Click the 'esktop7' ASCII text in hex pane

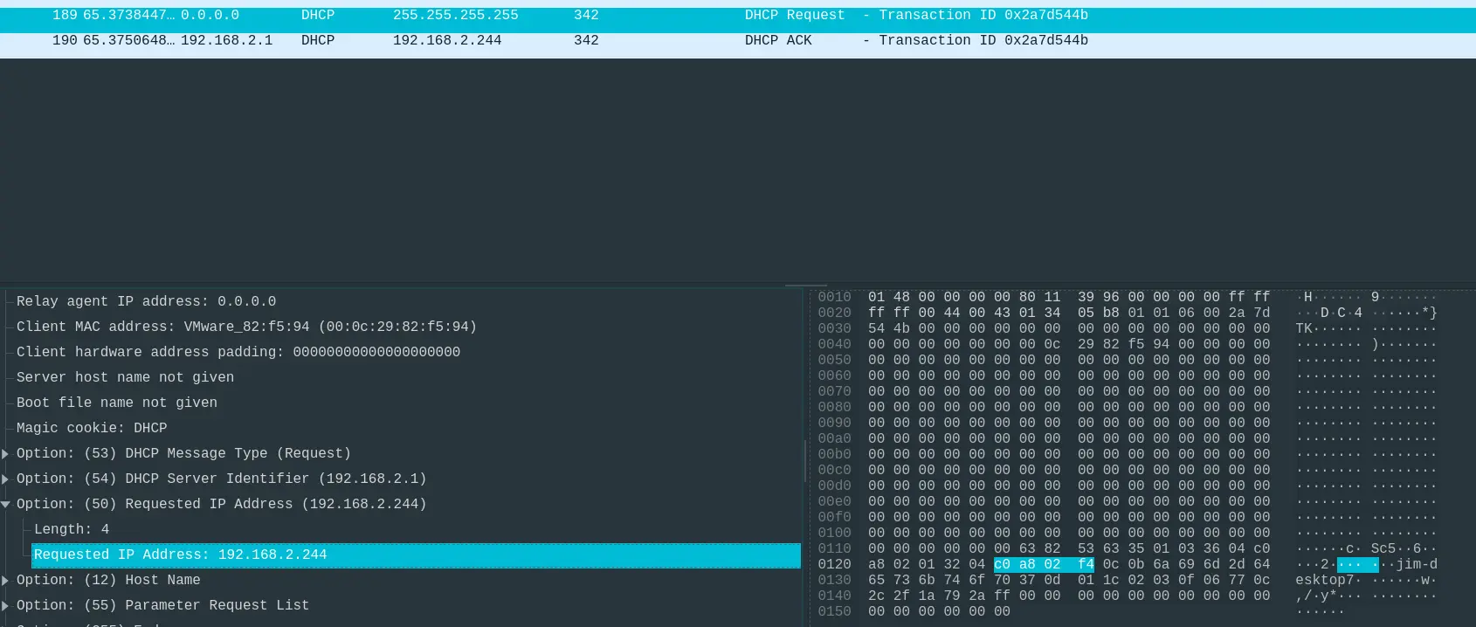pos(1324,580)
